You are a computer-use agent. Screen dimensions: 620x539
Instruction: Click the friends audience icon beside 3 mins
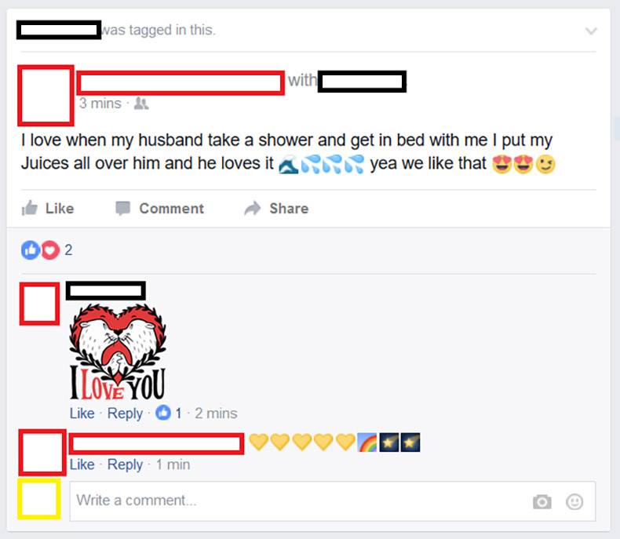pyautogui.click(x=141, y=104)
